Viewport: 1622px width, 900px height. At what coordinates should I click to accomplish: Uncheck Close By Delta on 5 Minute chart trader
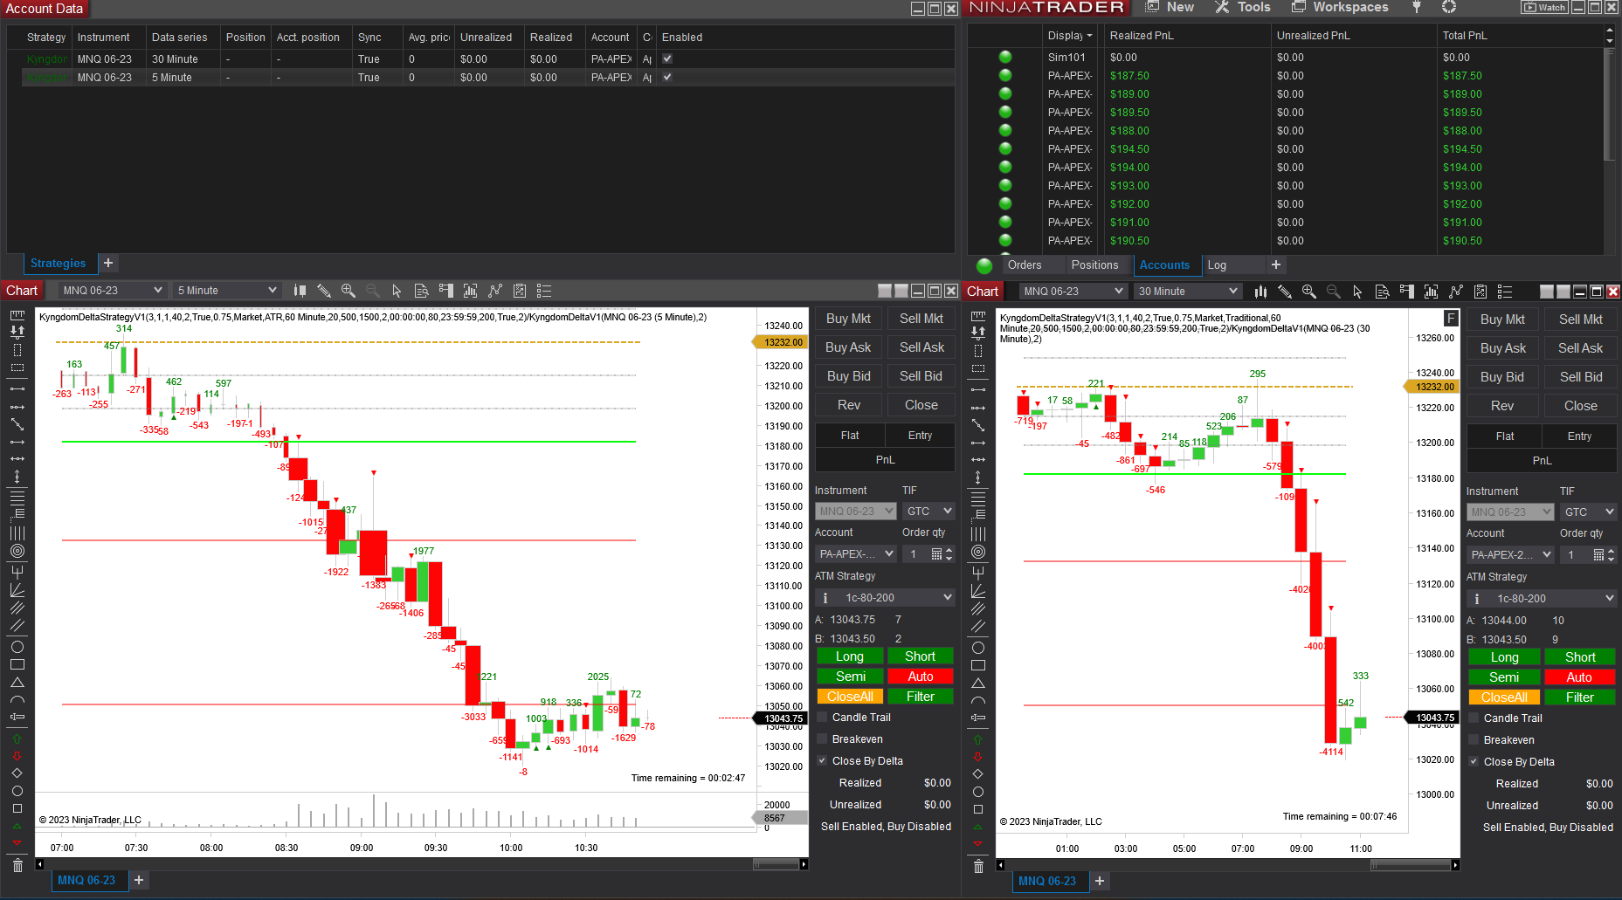pos(822,761)
